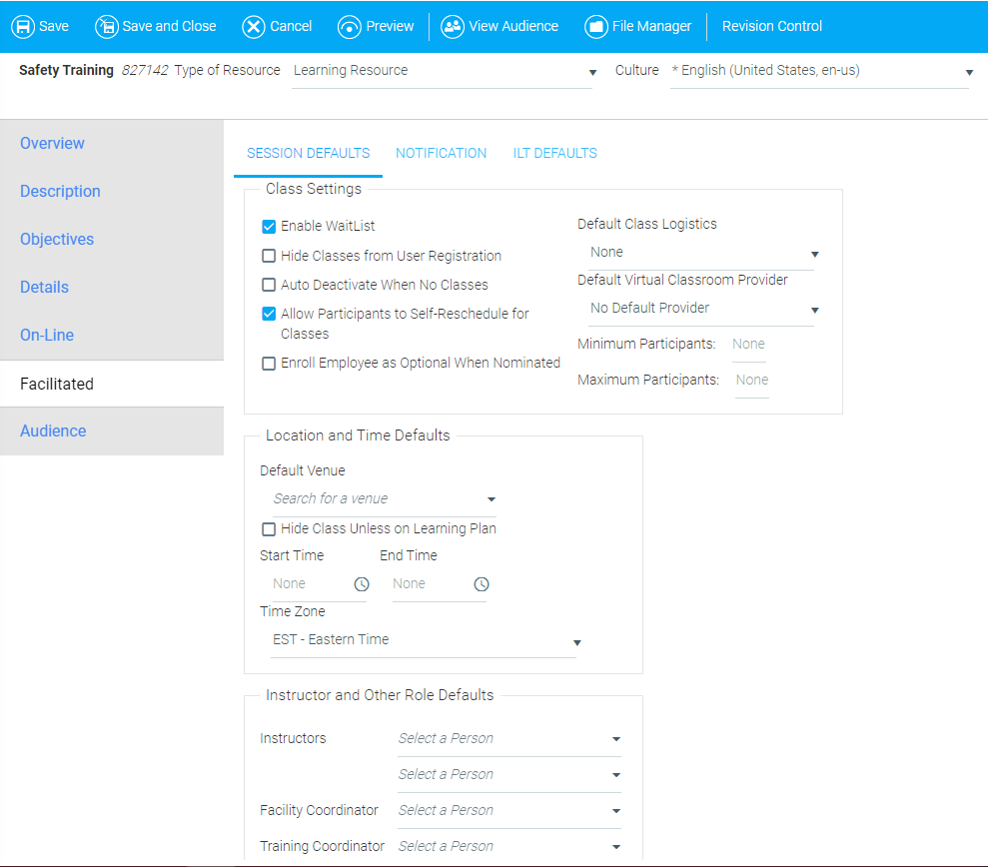Open the second Instructors person dropdown

tap(509, 775)
